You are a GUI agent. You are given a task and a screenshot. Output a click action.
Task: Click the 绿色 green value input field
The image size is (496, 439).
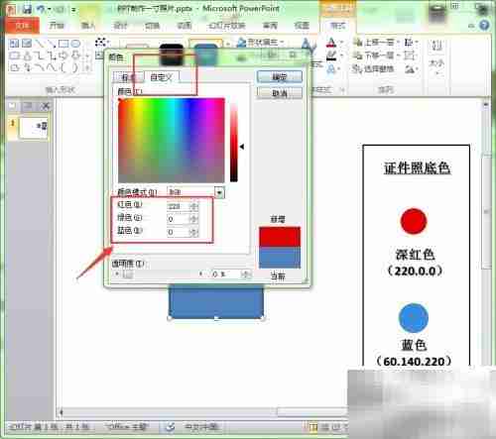tap(179, 219)
